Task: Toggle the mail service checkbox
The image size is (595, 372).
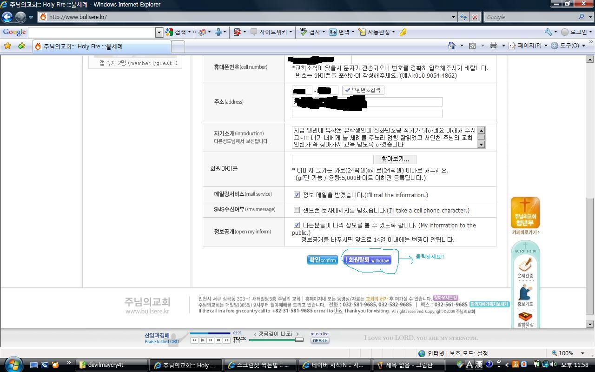Action: pyautogui.click(x=297, y=195)
